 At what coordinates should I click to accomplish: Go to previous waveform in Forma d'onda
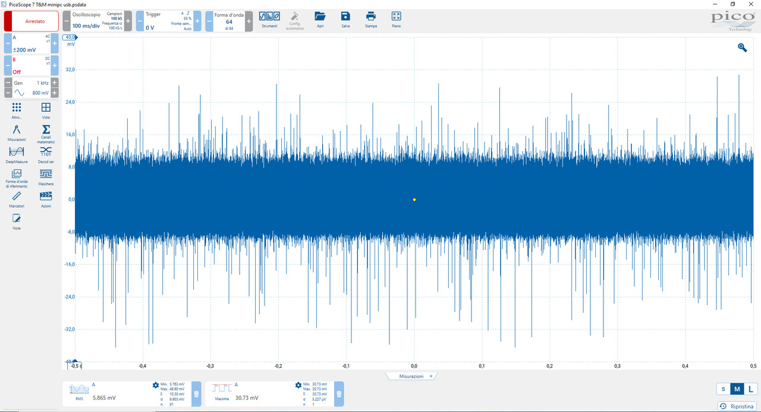[x=209, y=21]
